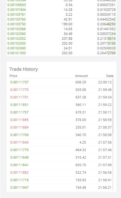Click the Trade History heading

(24, 69)
